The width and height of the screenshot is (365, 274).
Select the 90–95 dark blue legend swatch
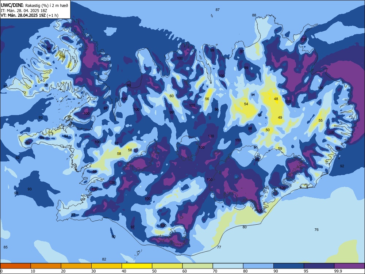pyautogui.click(x=289, y=266)
